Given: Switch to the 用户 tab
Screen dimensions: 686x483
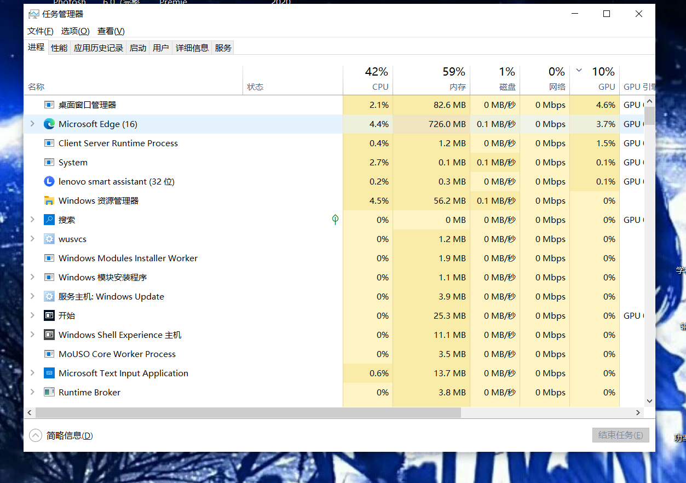Looking at the screenshot, I should [161, 48].
